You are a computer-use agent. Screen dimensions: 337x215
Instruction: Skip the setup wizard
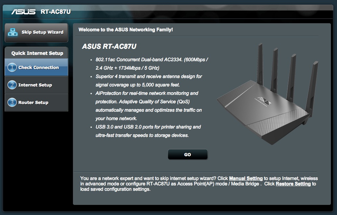(36, 33)
